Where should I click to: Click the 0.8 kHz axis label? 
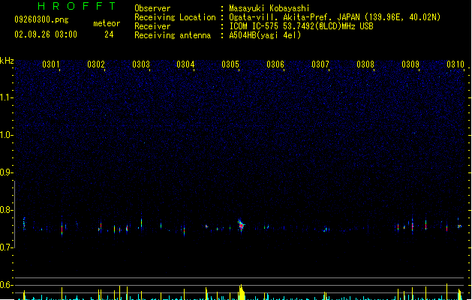pos(7,210)
